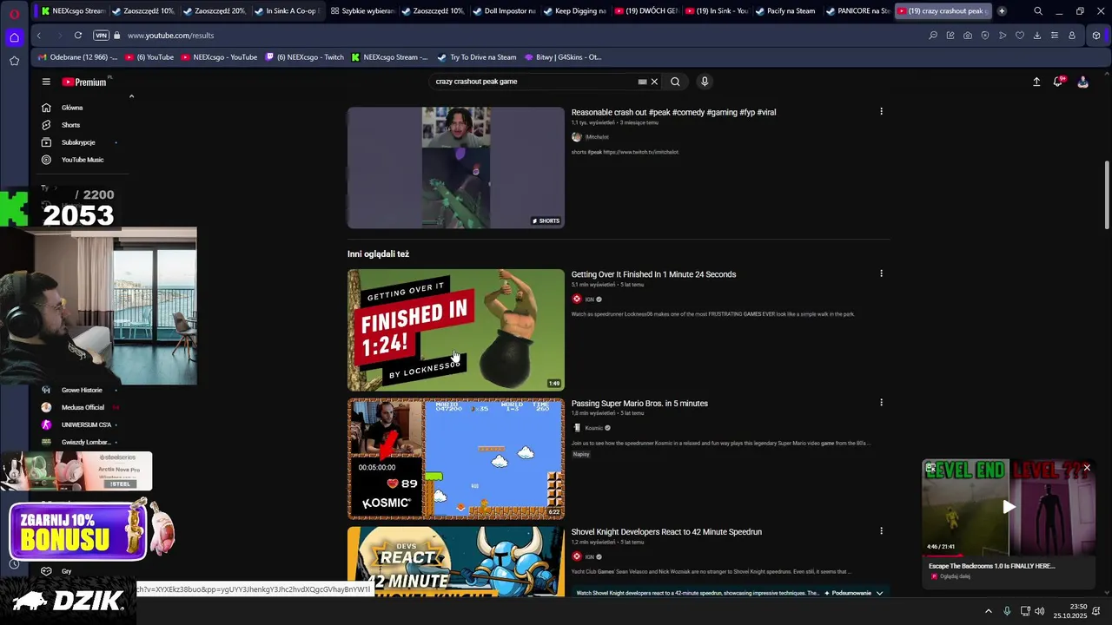Switch to PANICORE na Steam tab
This screenshot has height=625, width=1112.
(857, 11)
